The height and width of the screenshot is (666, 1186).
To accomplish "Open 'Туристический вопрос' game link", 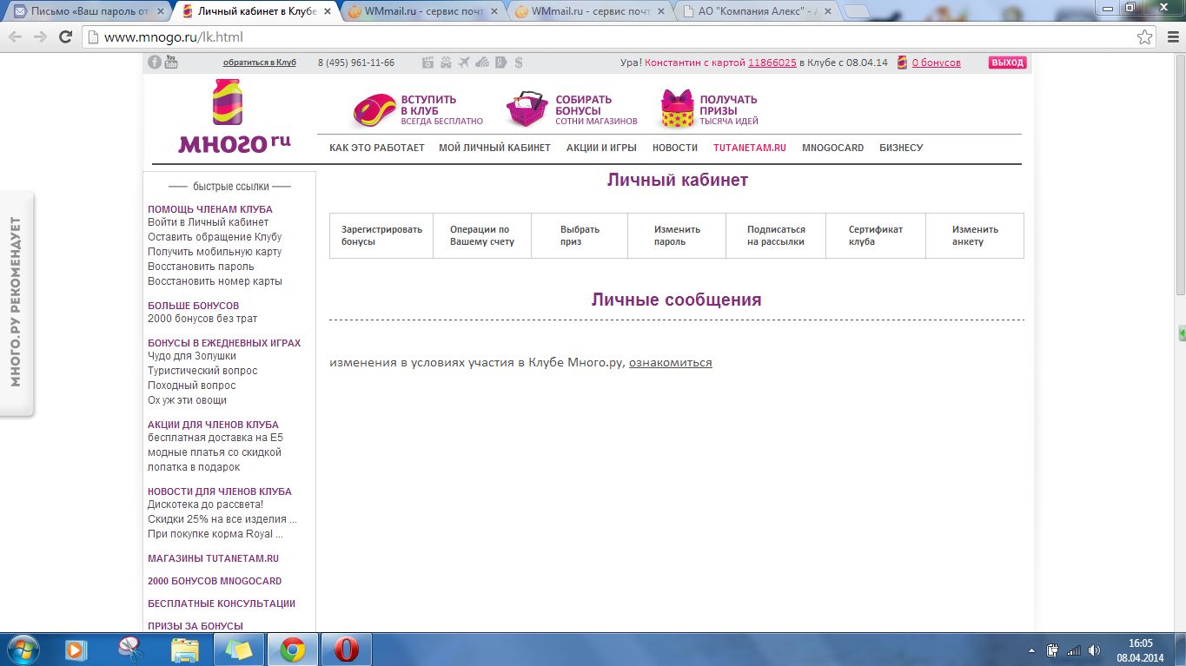I will click(x=202, y=371).
